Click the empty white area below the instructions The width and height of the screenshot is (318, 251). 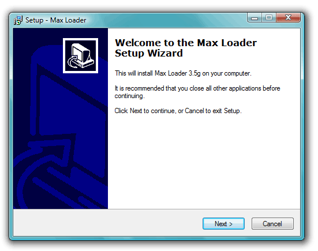(204, 162)
